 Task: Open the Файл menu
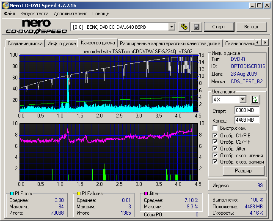click(x=9, y=14)
